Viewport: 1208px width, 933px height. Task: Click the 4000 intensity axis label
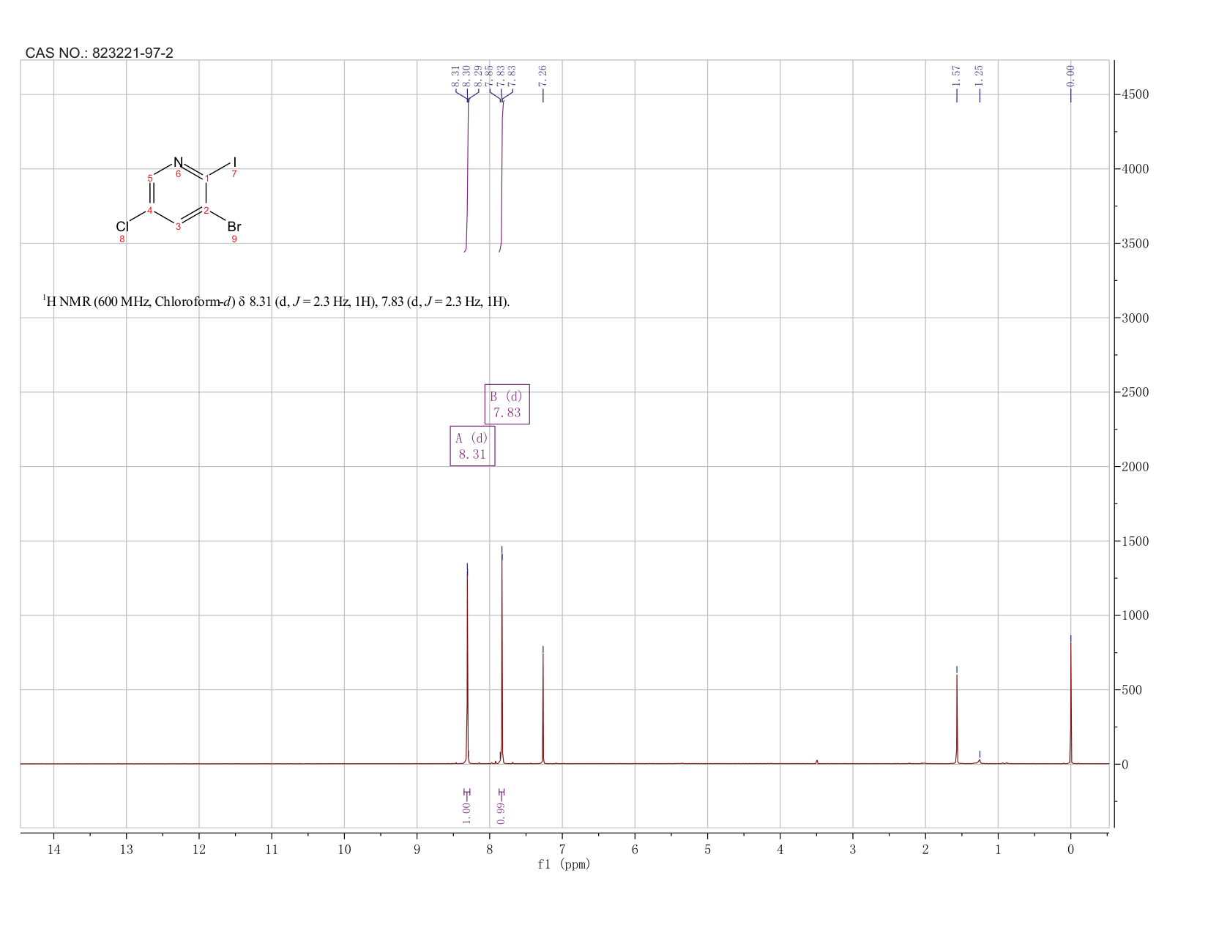point(1134,169)
